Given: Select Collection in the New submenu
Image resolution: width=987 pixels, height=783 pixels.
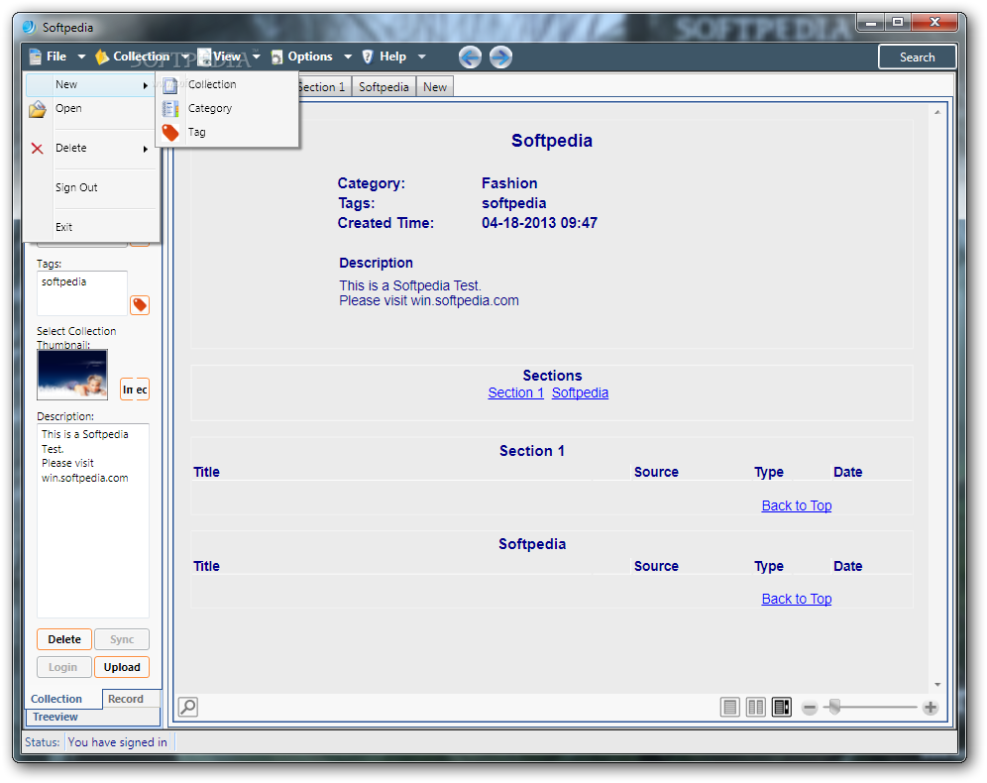Looking at the screenshot, I should pos(212,84).
